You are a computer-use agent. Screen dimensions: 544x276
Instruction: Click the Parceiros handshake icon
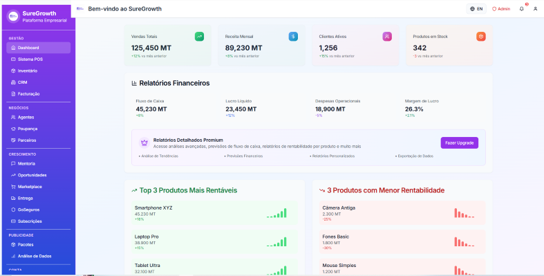tap(13, 140)
